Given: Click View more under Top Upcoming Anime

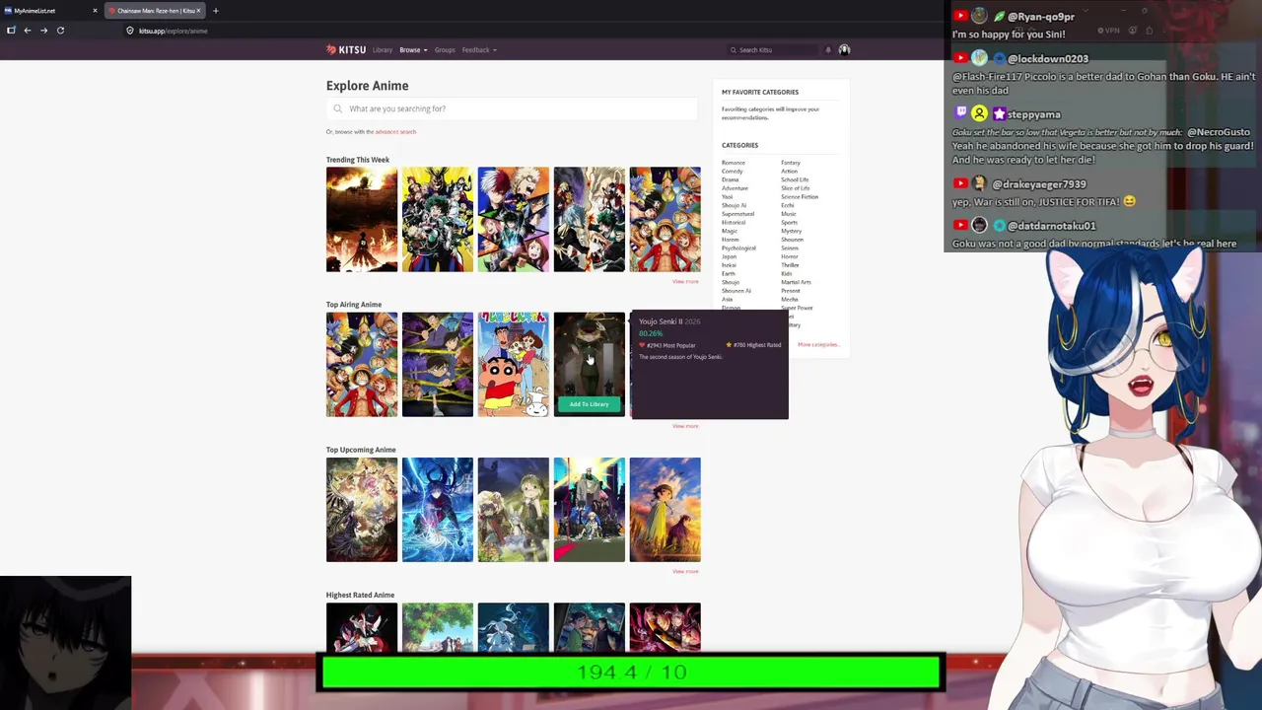Looking at the screenshot, I should (685, 572).
